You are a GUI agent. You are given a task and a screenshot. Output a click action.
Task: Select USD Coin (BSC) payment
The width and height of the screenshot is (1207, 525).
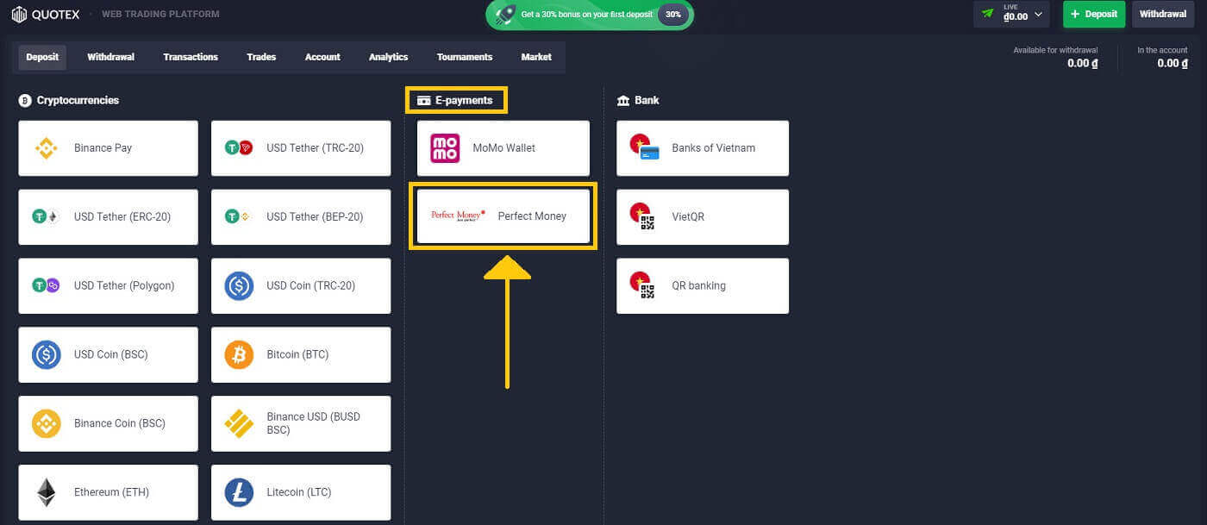click(108, 354)
